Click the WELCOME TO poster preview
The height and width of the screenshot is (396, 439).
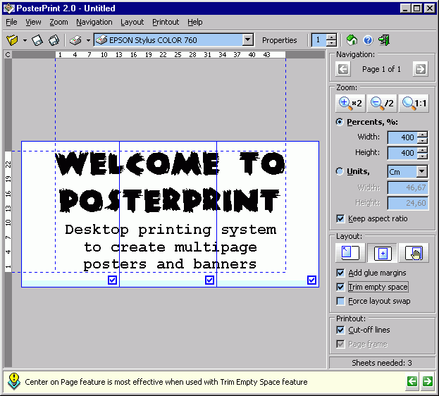(171, 164)
